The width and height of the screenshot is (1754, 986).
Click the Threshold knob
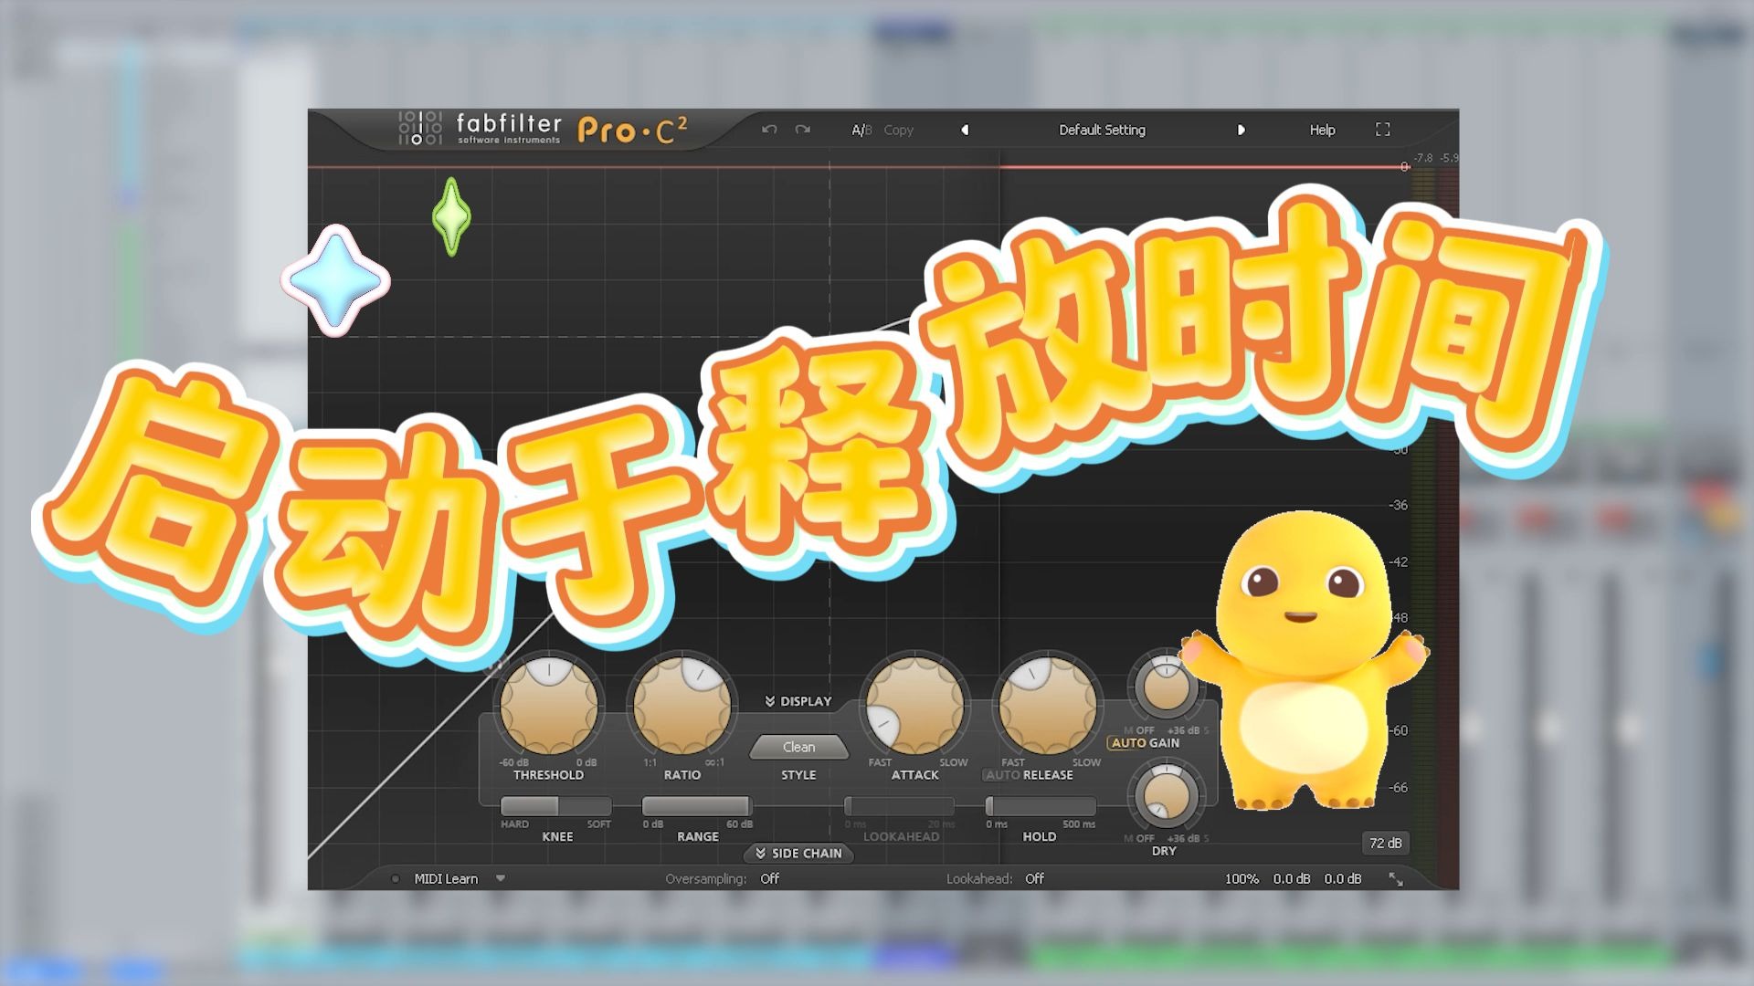tap(548, 705)
